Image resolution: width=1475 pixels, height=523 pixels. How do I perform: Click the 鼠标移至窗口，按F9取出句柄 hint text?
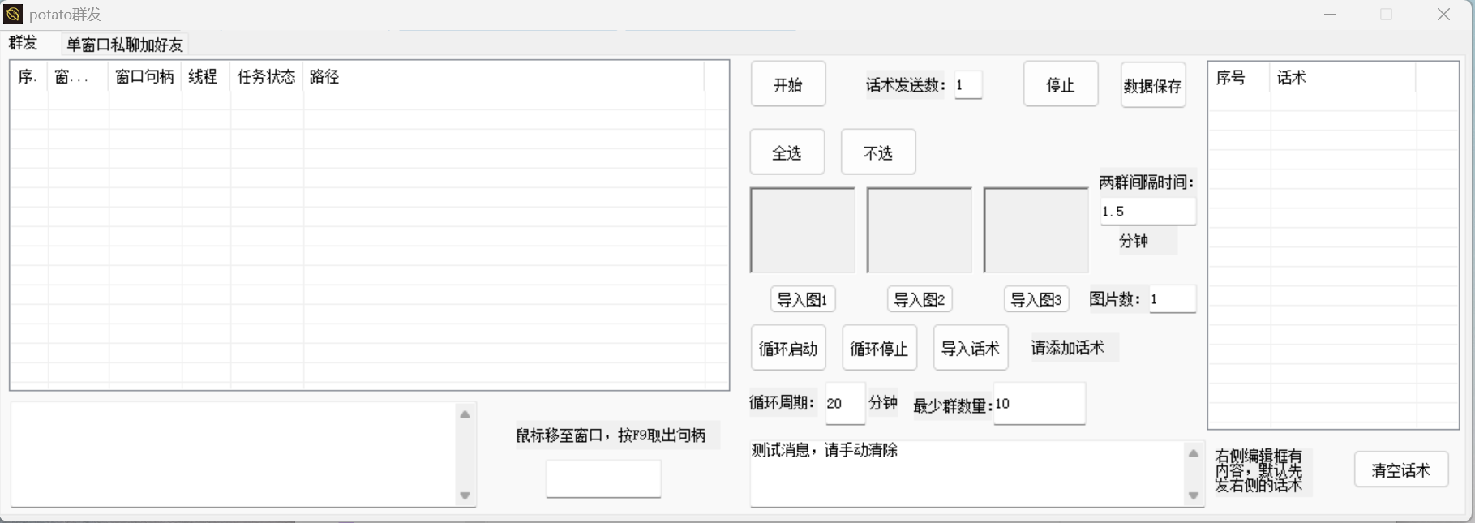pos(611,435)
